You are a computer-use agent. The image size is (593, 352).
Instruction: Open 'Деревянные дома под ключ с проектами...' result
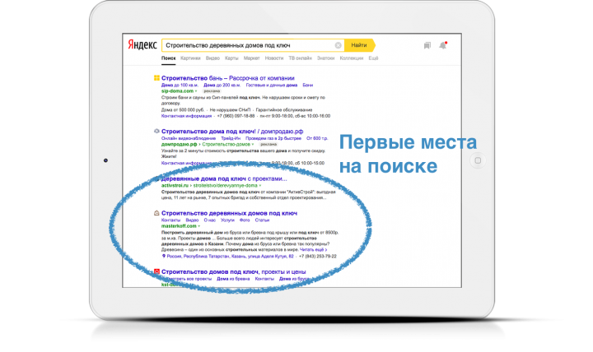coord(224,178)
